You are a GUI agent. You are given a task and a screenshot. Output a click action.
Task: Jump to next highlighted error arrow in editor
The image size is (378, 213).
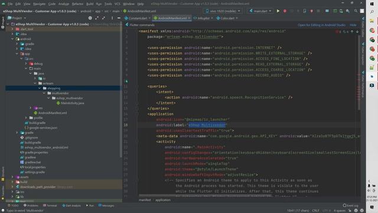[x=357, y=31]
